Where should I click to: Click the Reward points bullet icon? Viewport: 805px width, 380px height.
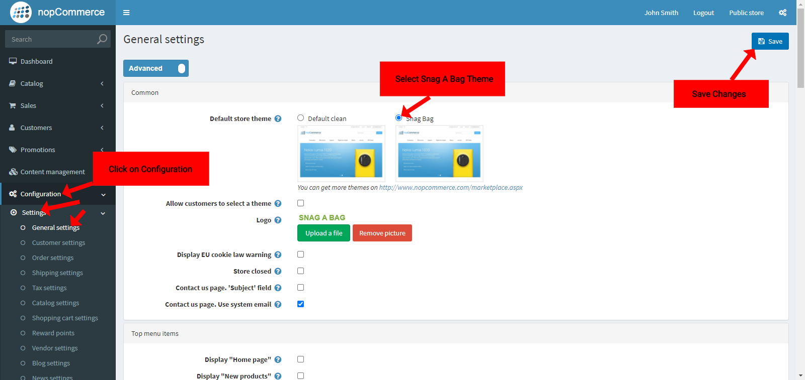[23, 333]
